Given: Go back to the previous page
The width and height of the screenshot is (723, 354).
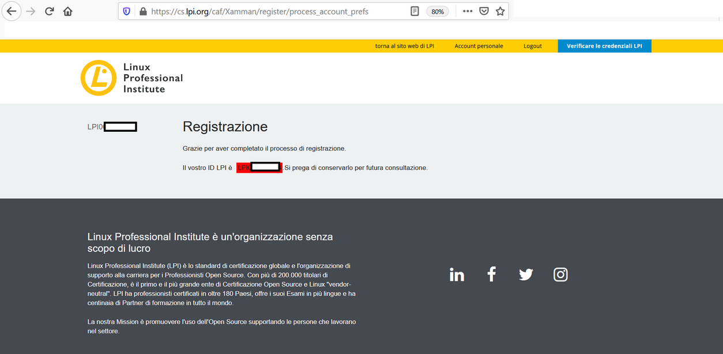Looking at the screenshot, I should (x=12, y=11).
